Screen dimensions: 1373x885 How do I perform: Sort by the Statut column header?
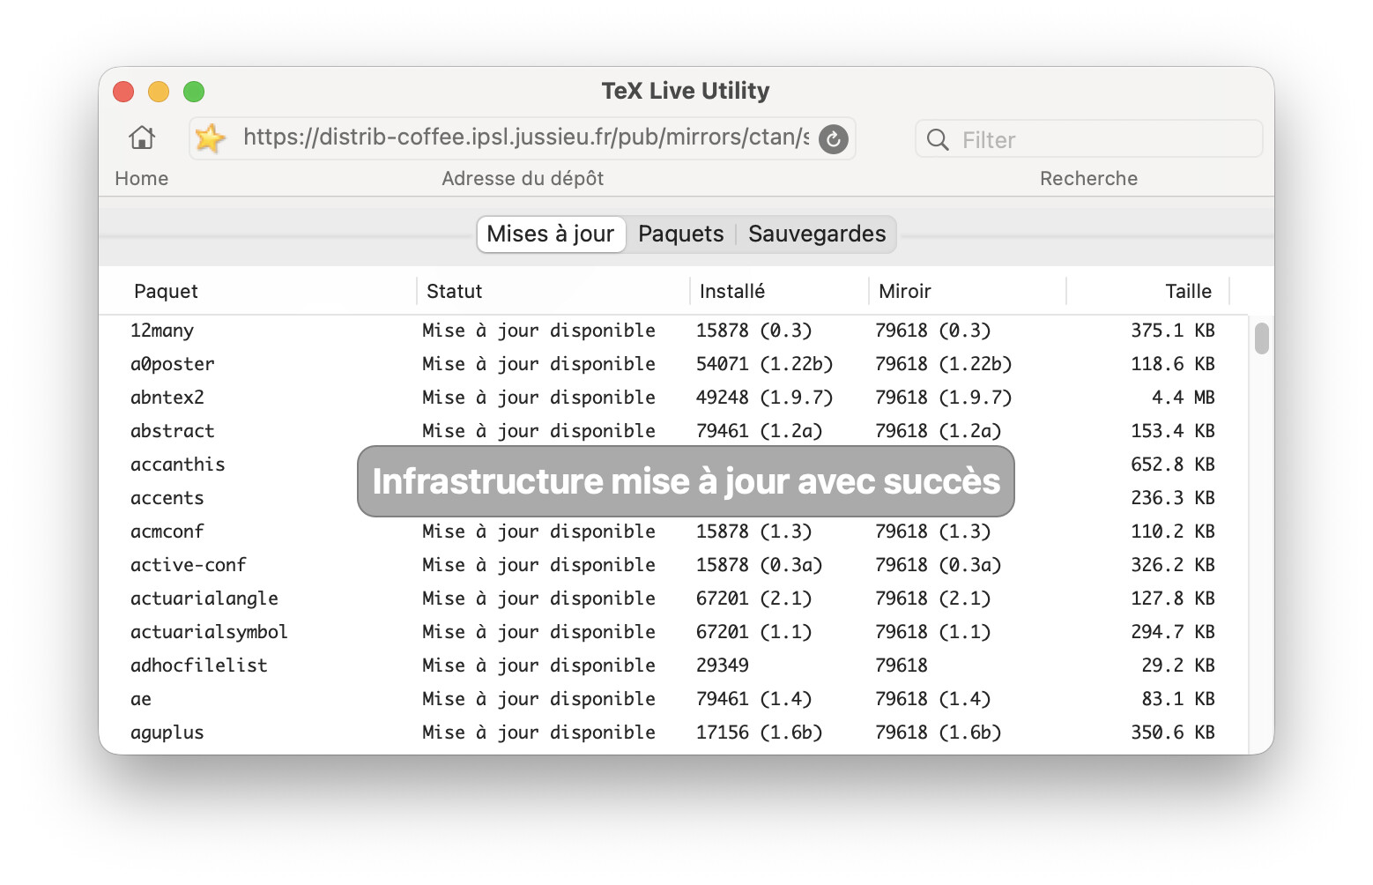click(553, 291)
